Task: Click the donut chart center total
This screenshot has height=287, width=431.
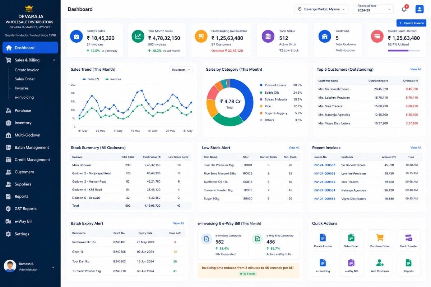Action: coord(230,104)
